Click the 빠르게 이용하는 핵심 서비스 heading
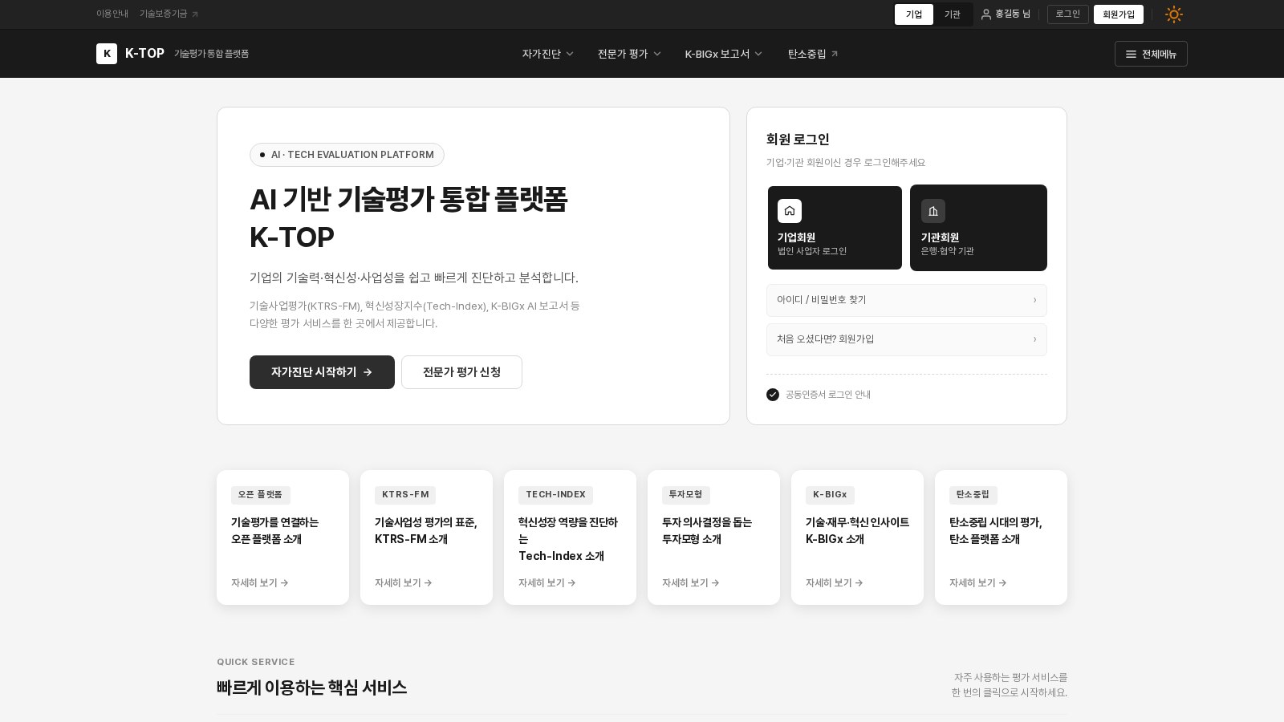 311,688
